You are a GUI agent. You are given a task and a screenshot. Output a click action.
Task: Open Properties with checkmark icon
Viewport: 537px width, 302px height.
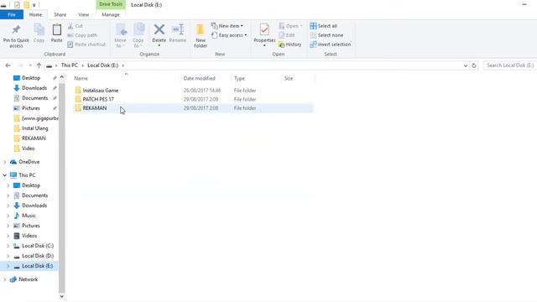264,35
